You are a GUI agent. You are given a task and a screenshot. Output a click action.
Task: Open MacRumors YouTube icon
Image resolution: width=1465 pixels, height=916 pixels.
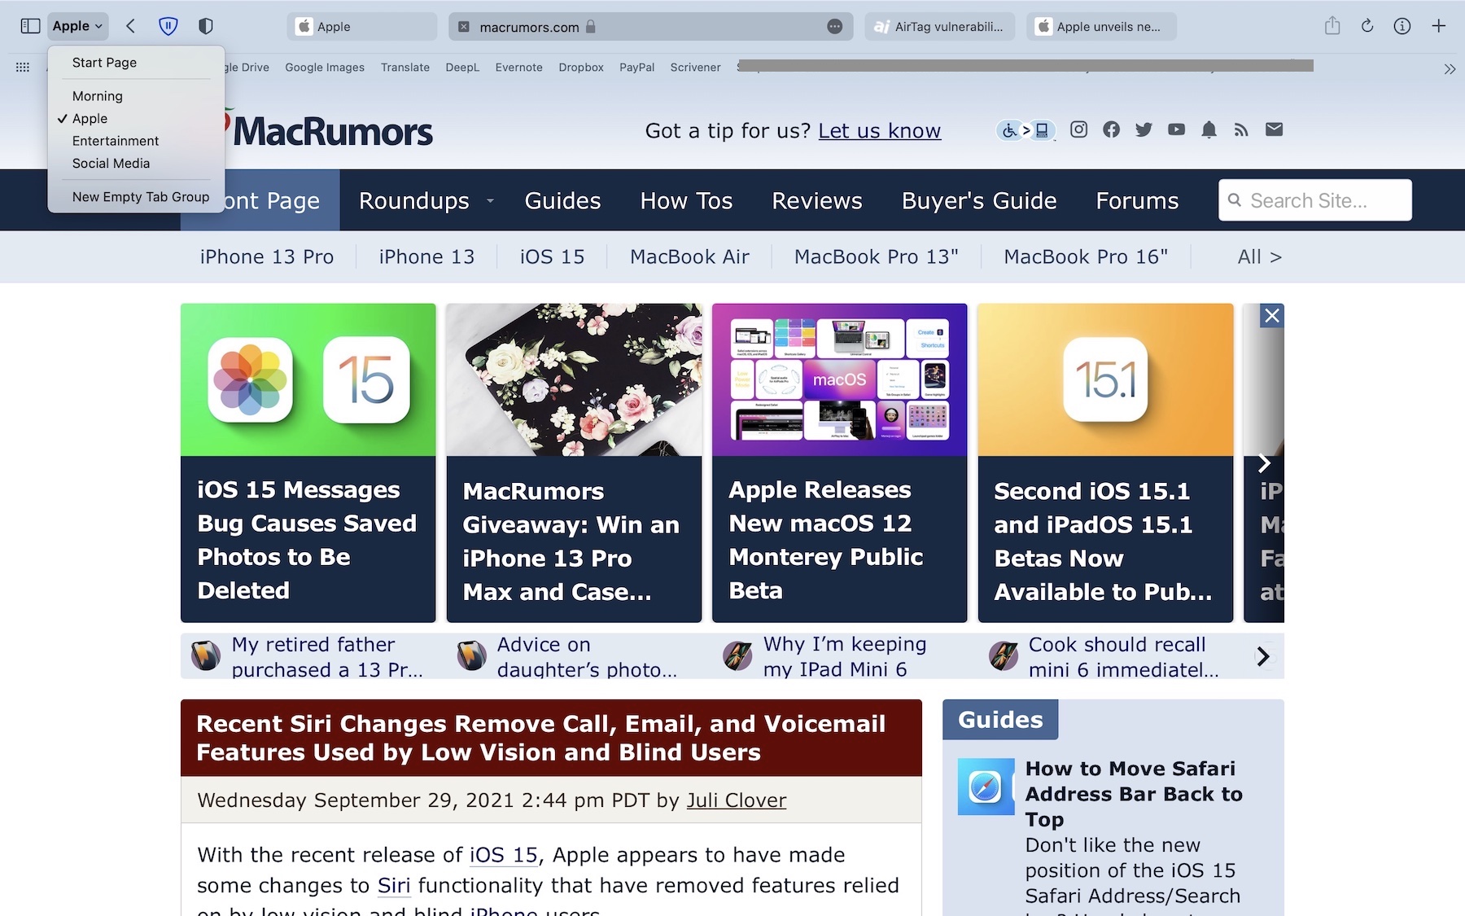[x=1176, y=129]
